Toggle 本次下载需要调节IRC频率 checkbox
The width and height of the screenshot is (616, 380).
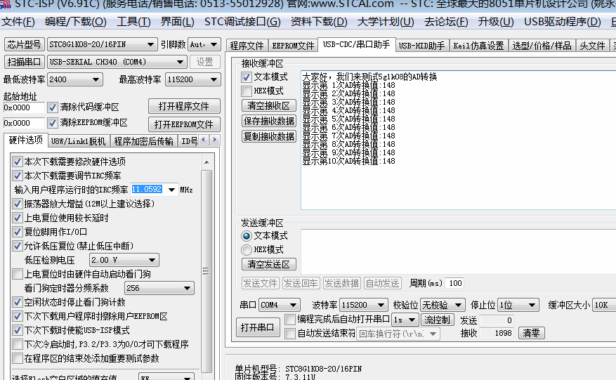[x=17, y=176]
